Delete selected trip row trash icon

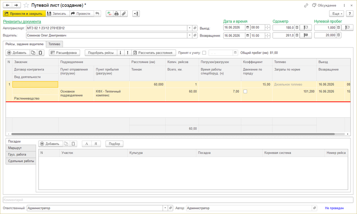40,53
